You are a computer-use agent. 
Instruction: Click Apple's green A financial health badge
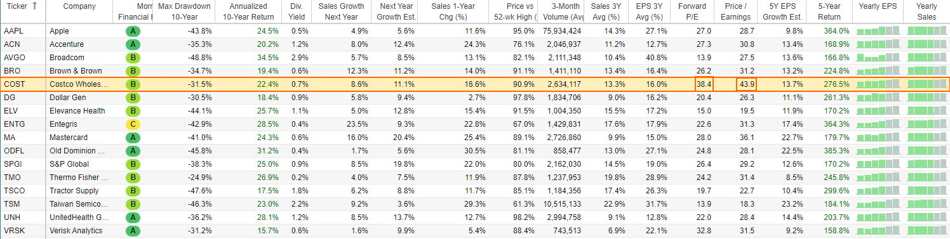tap(133, 31)
